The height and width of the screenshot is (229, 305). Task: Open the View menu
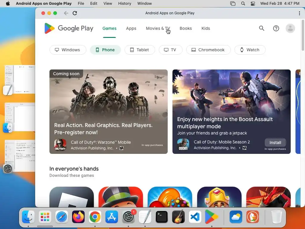tap(108, 4)
